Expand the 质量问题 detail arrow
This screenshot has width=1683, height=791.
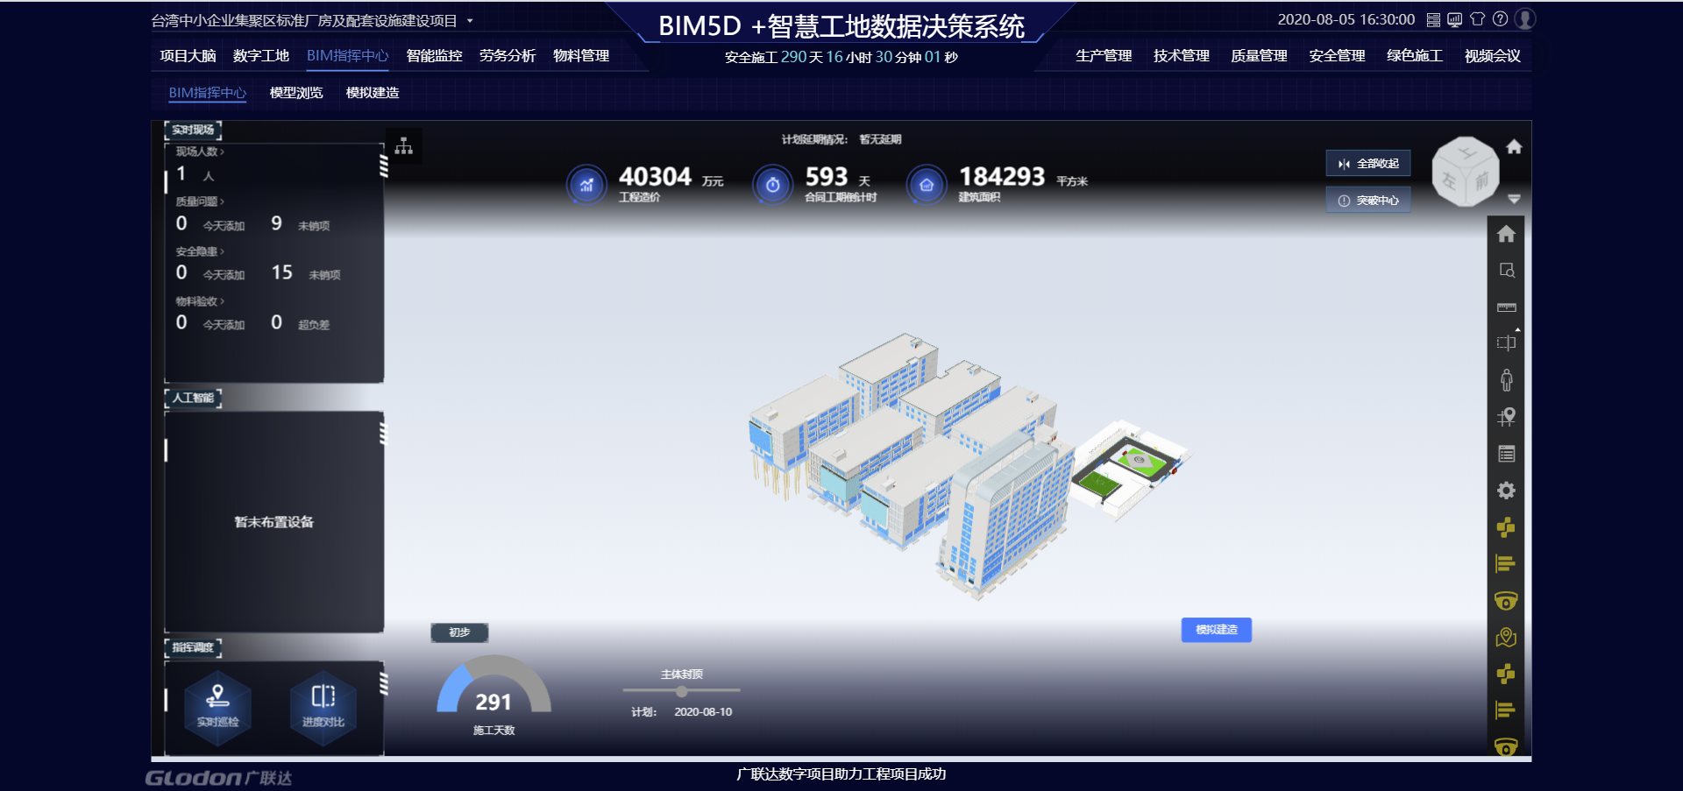(x=222, y=202)
